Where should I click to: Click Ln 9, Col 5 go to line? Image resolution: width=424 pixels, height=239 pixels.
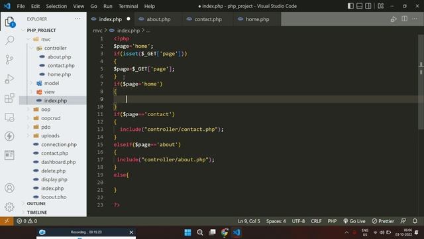249,221
